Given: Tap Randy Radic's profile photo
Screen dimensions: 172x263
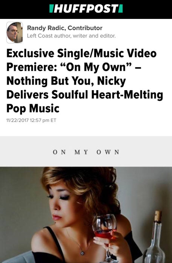Looking at the screenshot, I should pyautogui.click(x=15, y=32).
